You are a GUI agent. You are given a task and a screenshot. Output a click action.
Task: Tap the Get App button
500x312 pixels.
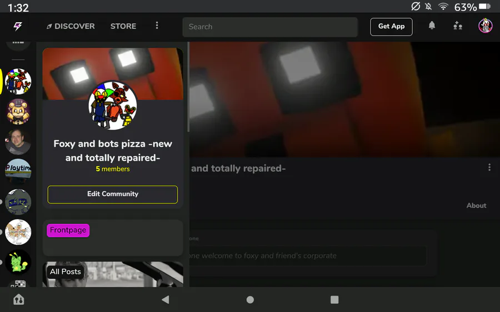391,27
